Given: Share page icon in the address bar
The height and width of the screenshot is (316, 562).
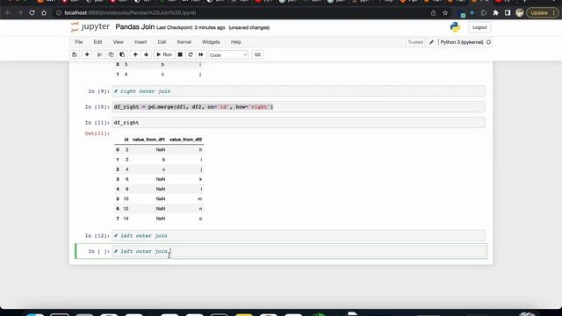Looking at the screenshot, I should pyautogui.click(x=433, y=13).
